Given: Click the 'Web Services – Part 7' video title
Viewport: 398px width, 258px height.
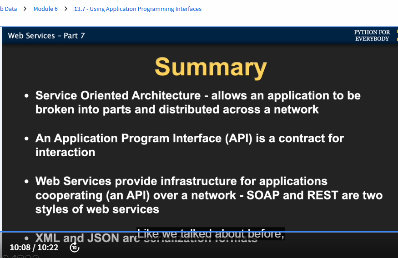Looking at the screenshot, I should point(46,35).
